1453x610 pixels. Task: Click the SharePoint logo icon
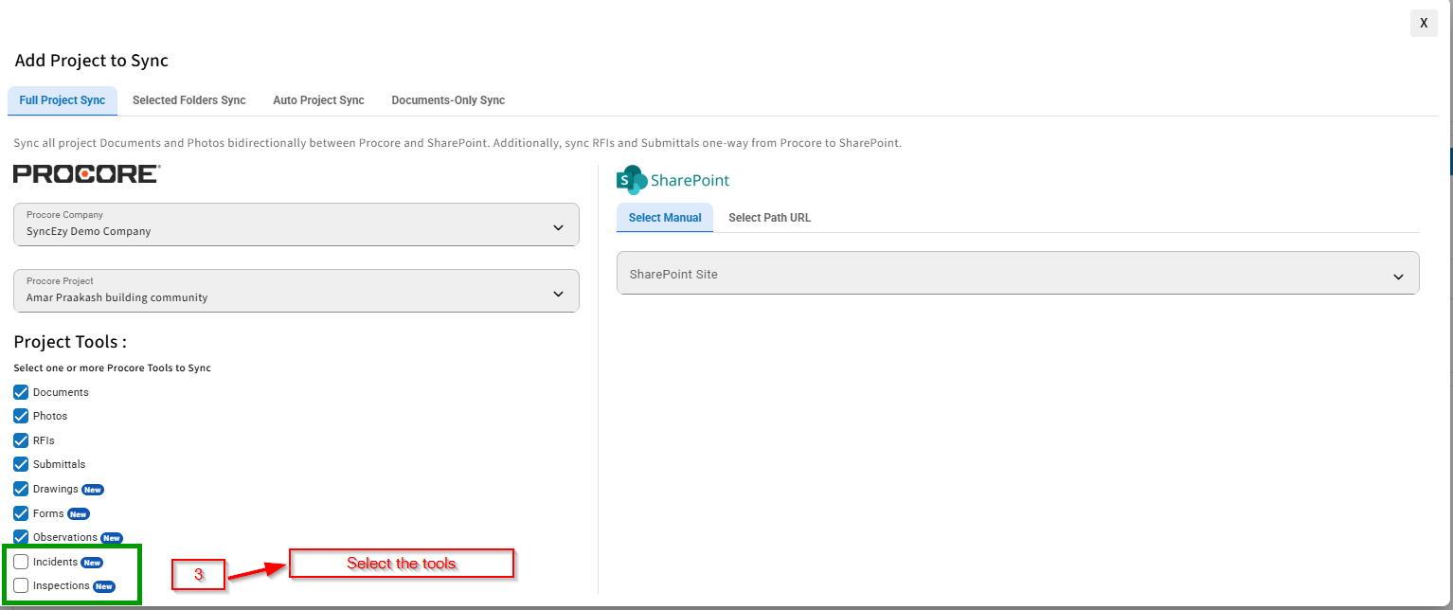pos(631,179)
